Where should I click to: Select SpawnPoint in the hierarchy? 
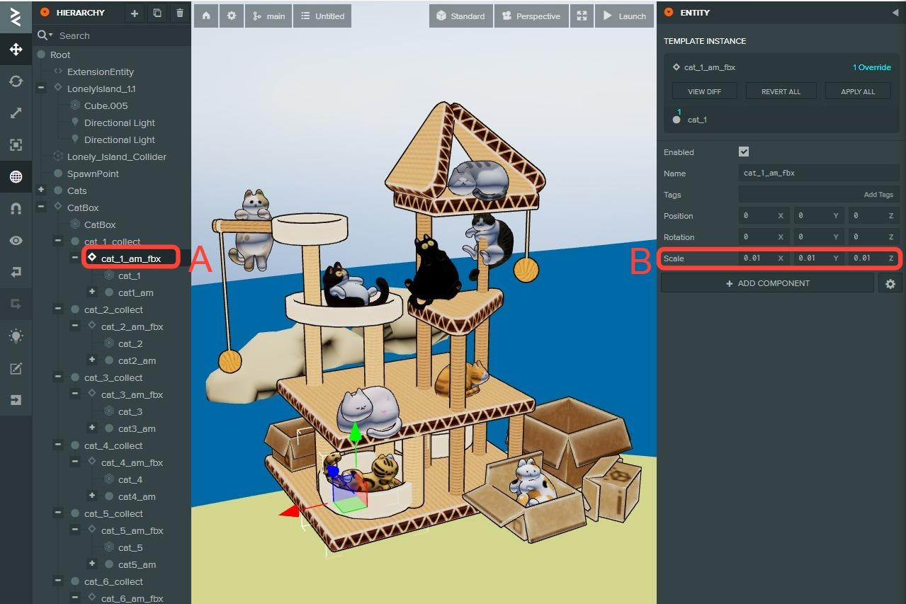(93, 173)
